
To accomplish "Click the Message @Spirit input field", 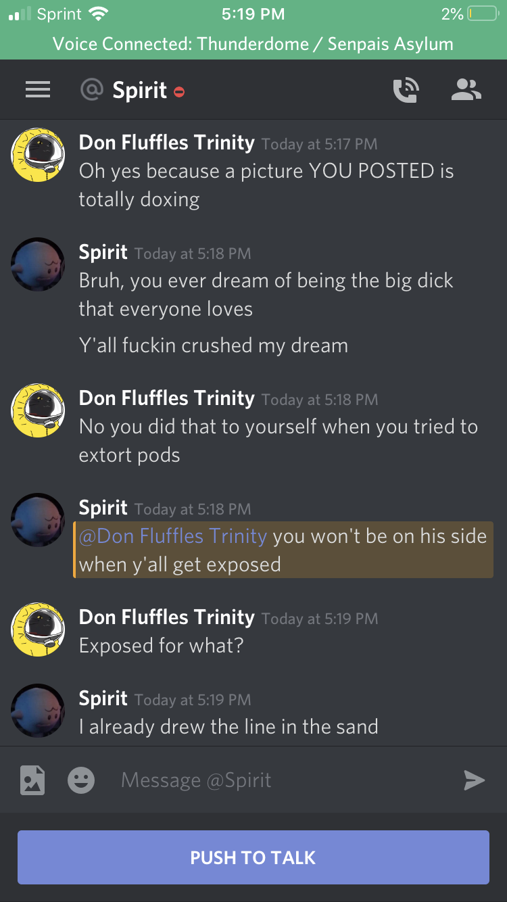I will [x=284, y=780].
